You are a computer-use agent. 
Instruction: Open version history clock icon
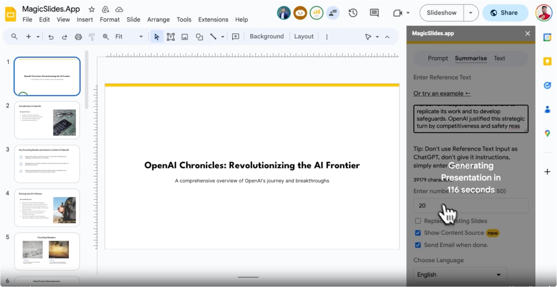353,13
